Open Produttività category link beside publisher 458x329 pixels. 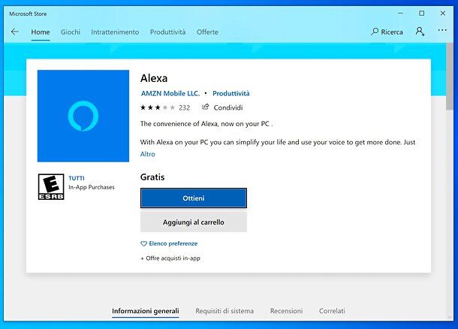[231, 93]
